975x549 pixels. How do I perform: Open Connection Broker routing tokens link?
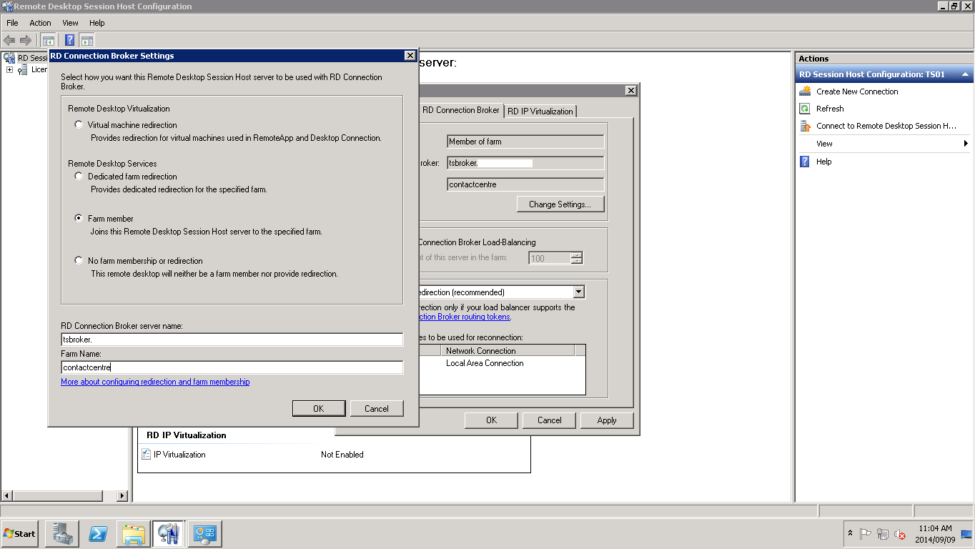click(x=465, y=317)
